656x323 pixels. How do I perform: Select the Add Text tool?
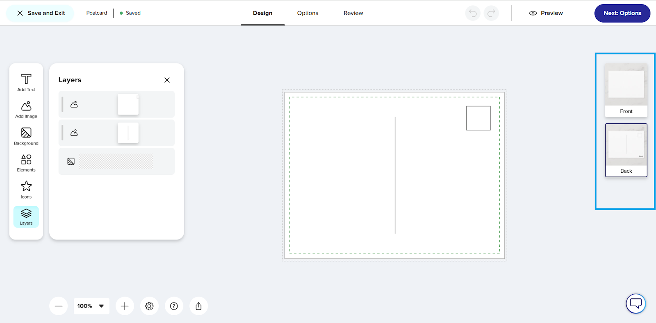(26, 82)
